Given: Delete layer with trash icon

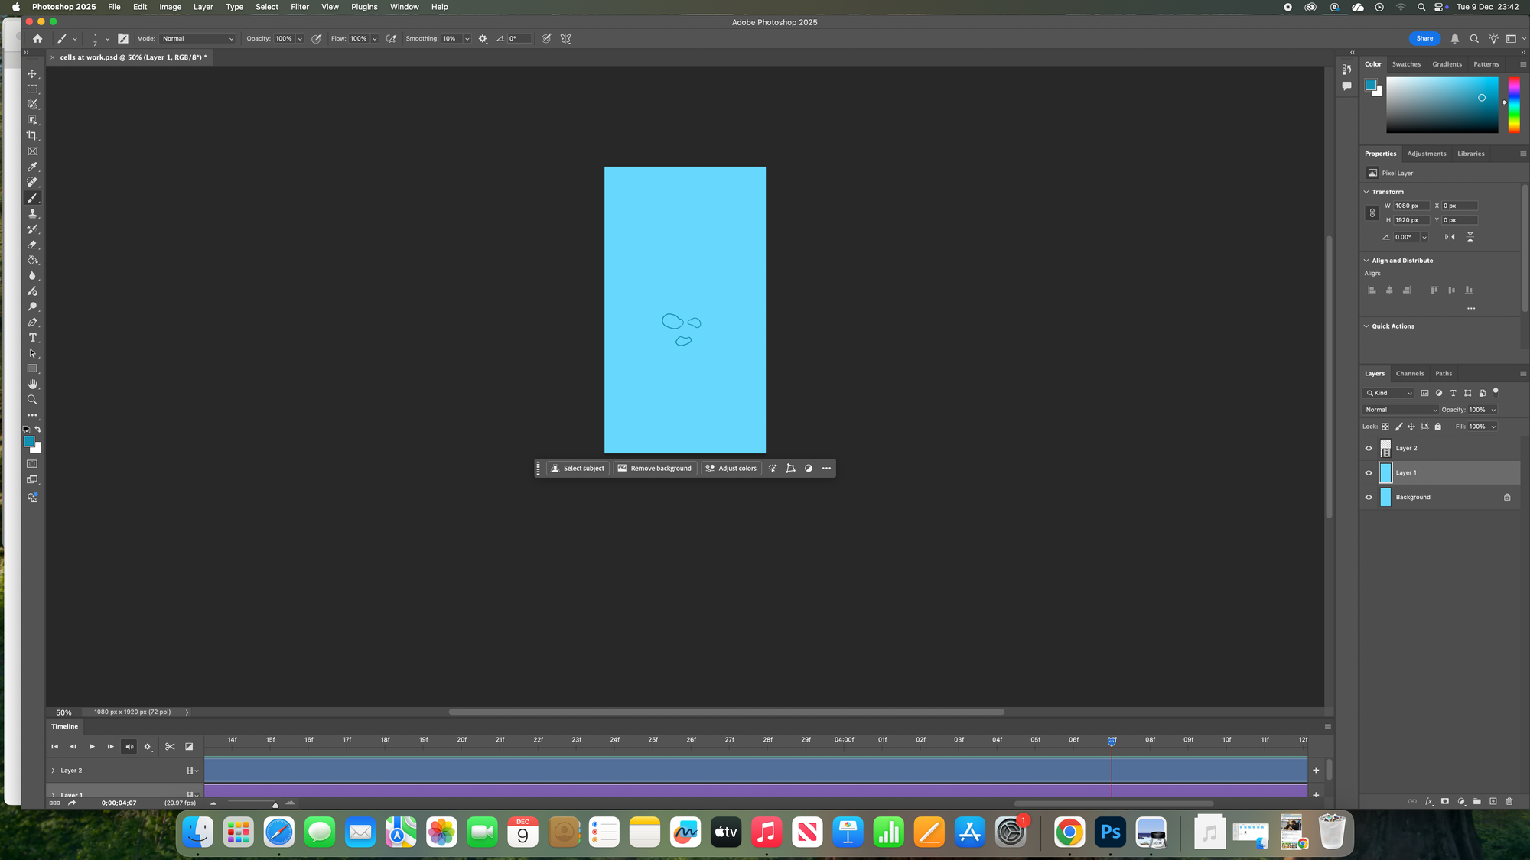Looking at the screenshot, I should [x=1509, y=801].
